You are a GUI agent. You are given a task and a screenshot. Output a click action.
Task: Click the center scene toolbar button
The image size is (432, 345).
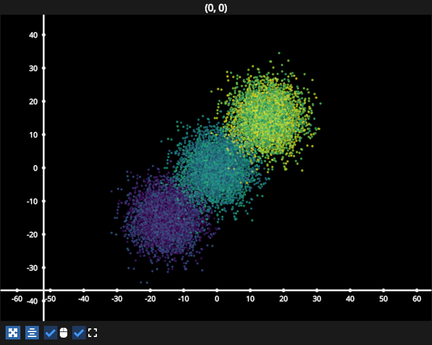coord(32,333)
